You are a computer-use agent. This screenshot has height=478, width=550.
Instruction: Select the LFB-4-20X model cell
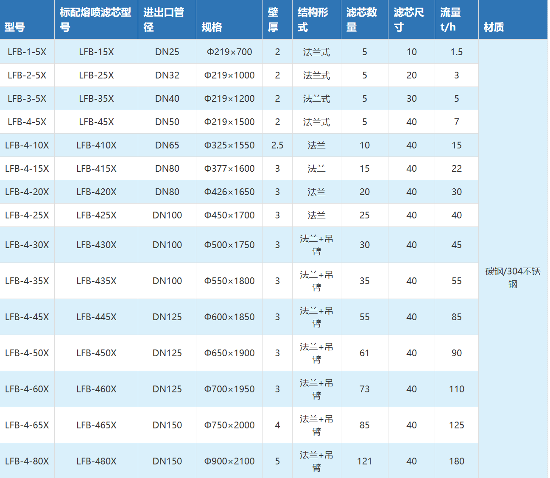[x=27, y=192]
